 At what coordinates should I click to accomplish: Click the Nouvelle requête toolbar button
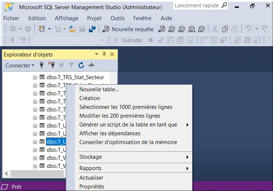point(128,29)
